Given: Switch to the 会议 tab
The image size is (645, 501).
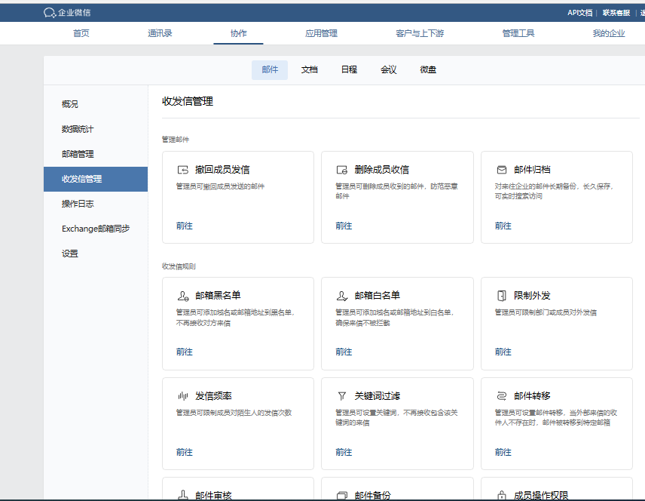Looking at the screenshot, I should pos(388,69).
